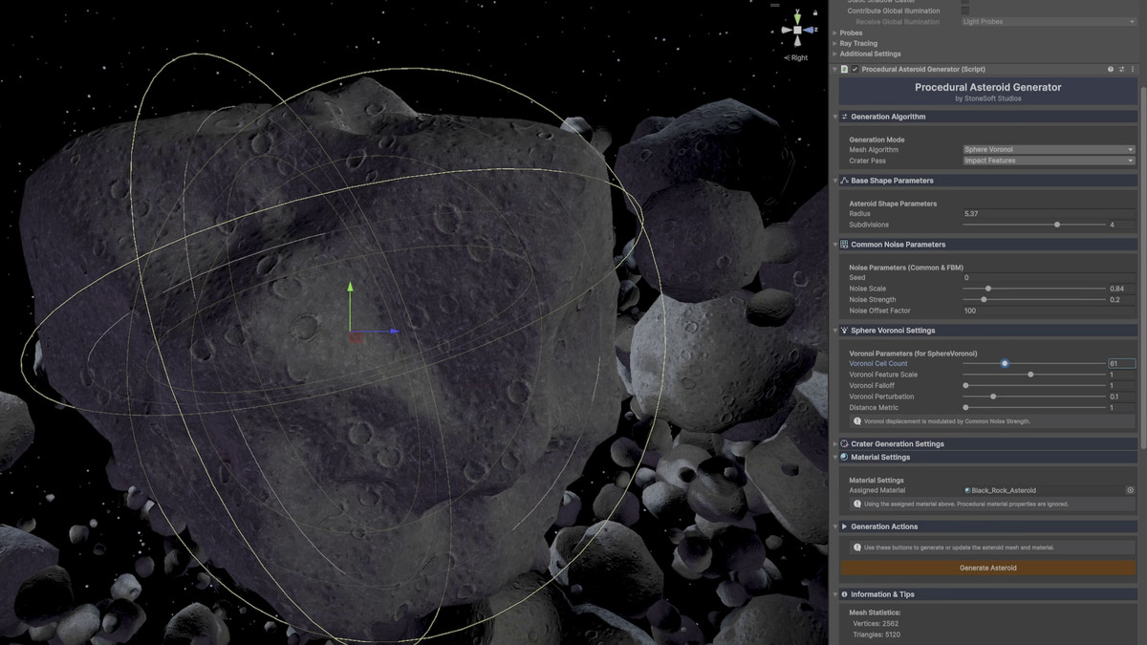Click the info icon beside generation buttons hint
This screenshot has height=645, width=1147.
pos(856,548)
